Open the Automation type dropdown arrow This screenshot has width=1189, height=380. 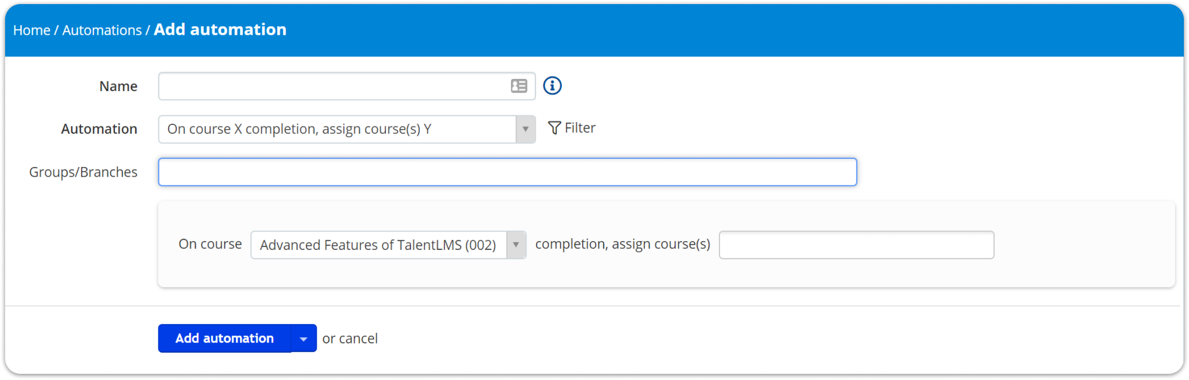pos(525,129)
